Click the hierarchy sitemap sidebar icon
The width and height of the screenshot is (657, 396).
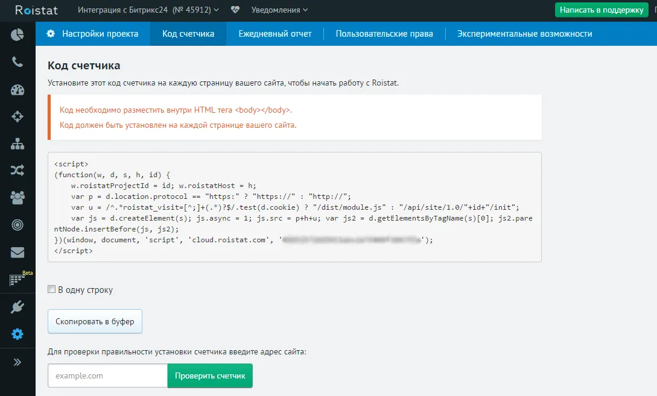coord(17,144)
